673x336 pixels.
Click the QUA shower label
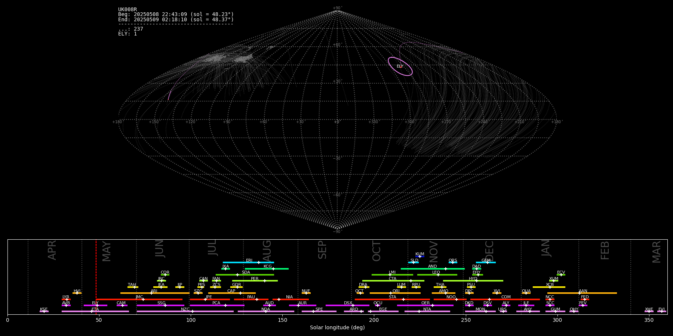click(526, 291)
